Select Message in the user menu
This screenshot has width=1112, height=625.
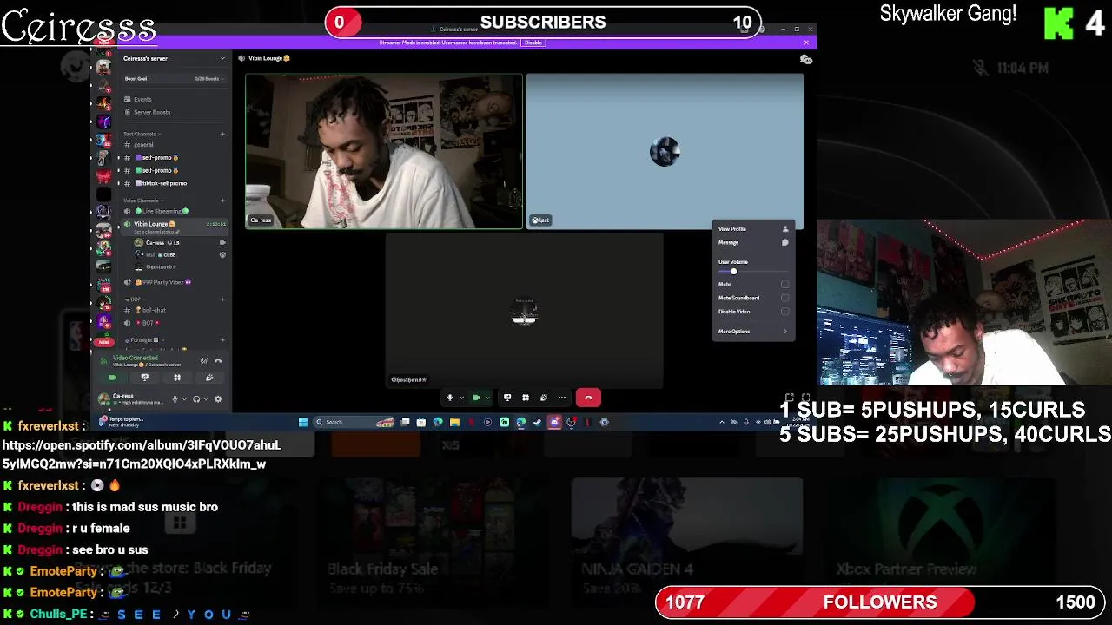(753, 243)
